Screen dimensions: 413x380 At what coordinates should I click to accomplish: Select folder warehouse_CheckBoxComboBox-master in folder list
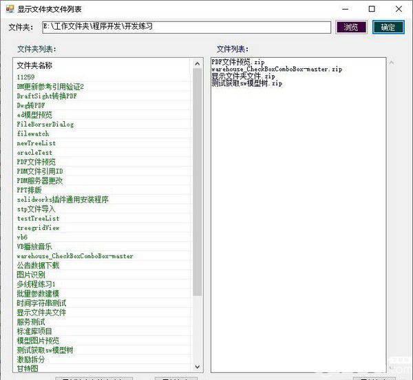point(75,256)
